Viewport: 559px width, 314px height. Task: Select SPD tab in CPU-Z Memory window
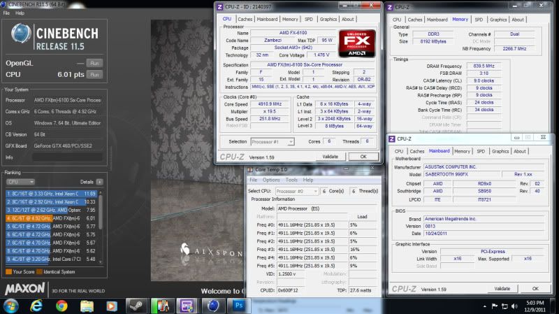479,20
